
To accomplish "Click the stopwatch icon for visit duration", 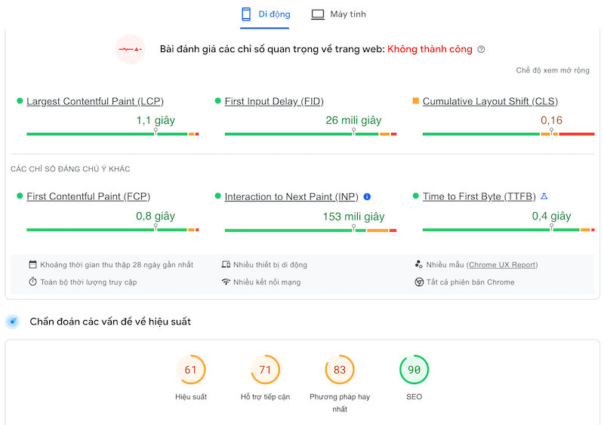I will [33, 282].
